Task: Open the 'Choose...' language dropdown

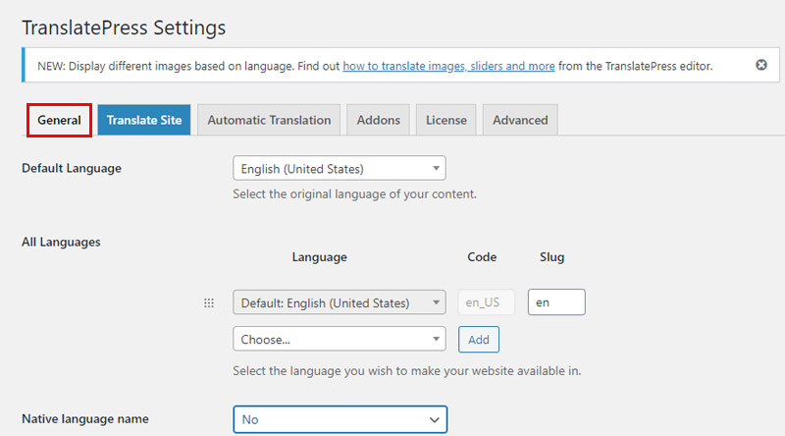Action: coord(340,340)
